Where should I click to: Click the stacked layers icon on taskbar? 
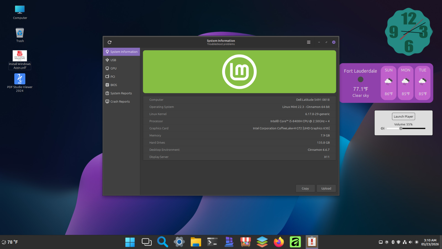coord(262,242)
